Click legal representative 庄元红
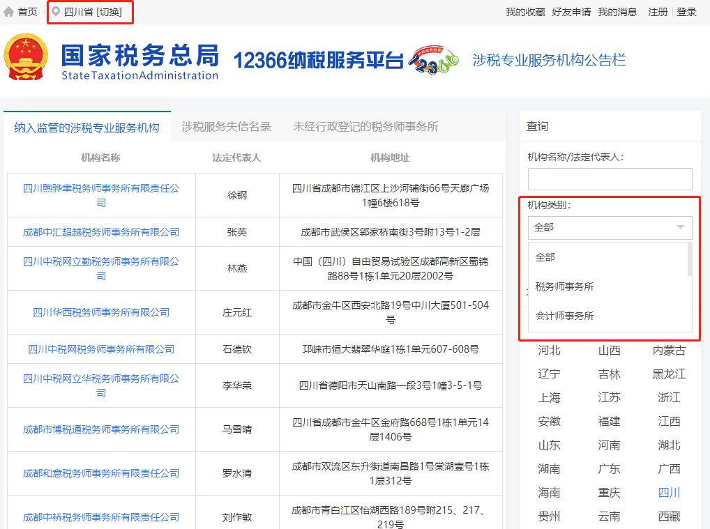 (237, 312)
